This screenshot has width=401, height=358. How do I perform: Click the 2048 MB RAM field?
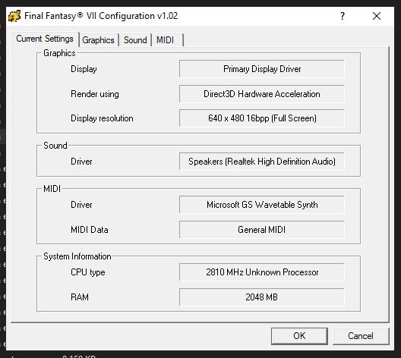click(x=261, y=297)
